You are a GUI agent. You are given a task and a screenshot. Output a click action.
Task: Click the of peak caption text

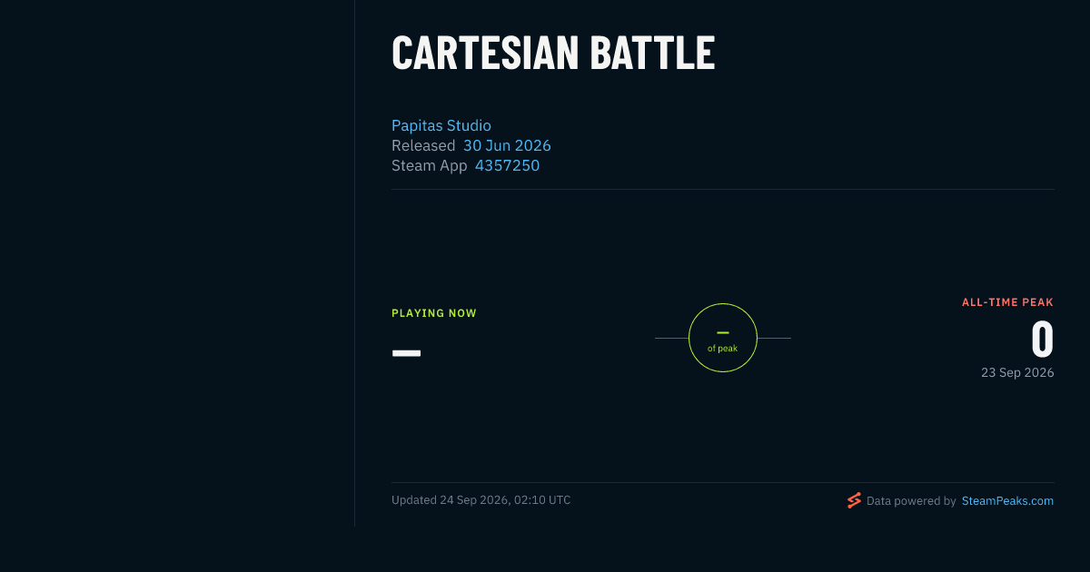pyautogui.click(x=723, y=349)
